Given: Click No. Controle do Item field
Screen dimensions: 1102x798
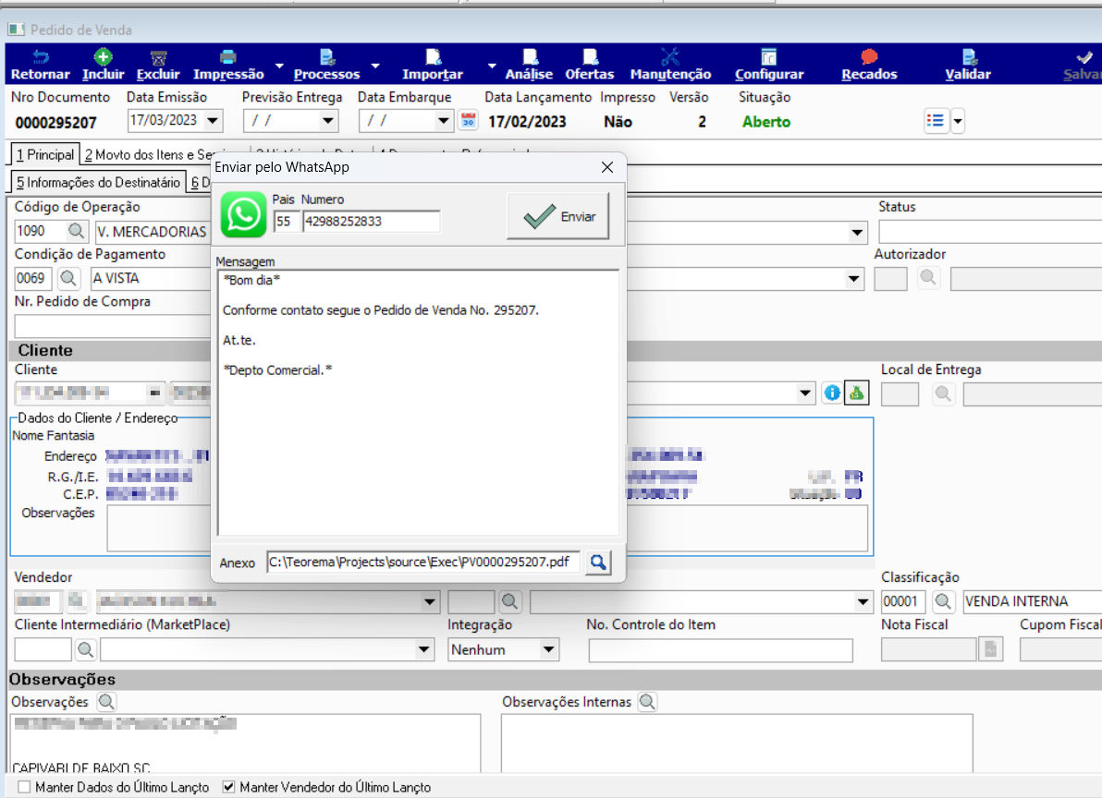Looking at the screenshot, I should pos(720,650).
